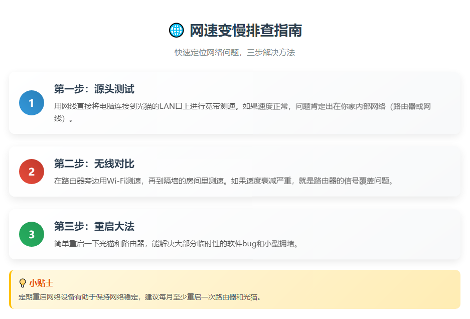This screenshot has width=470, height=319.
Task: Click the 小贴士 heading
Action: [41, 283]
